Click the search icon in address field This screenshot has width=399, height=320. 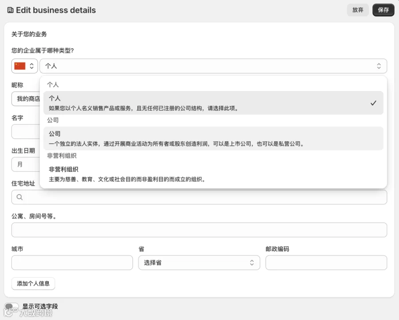click(20, 197)
